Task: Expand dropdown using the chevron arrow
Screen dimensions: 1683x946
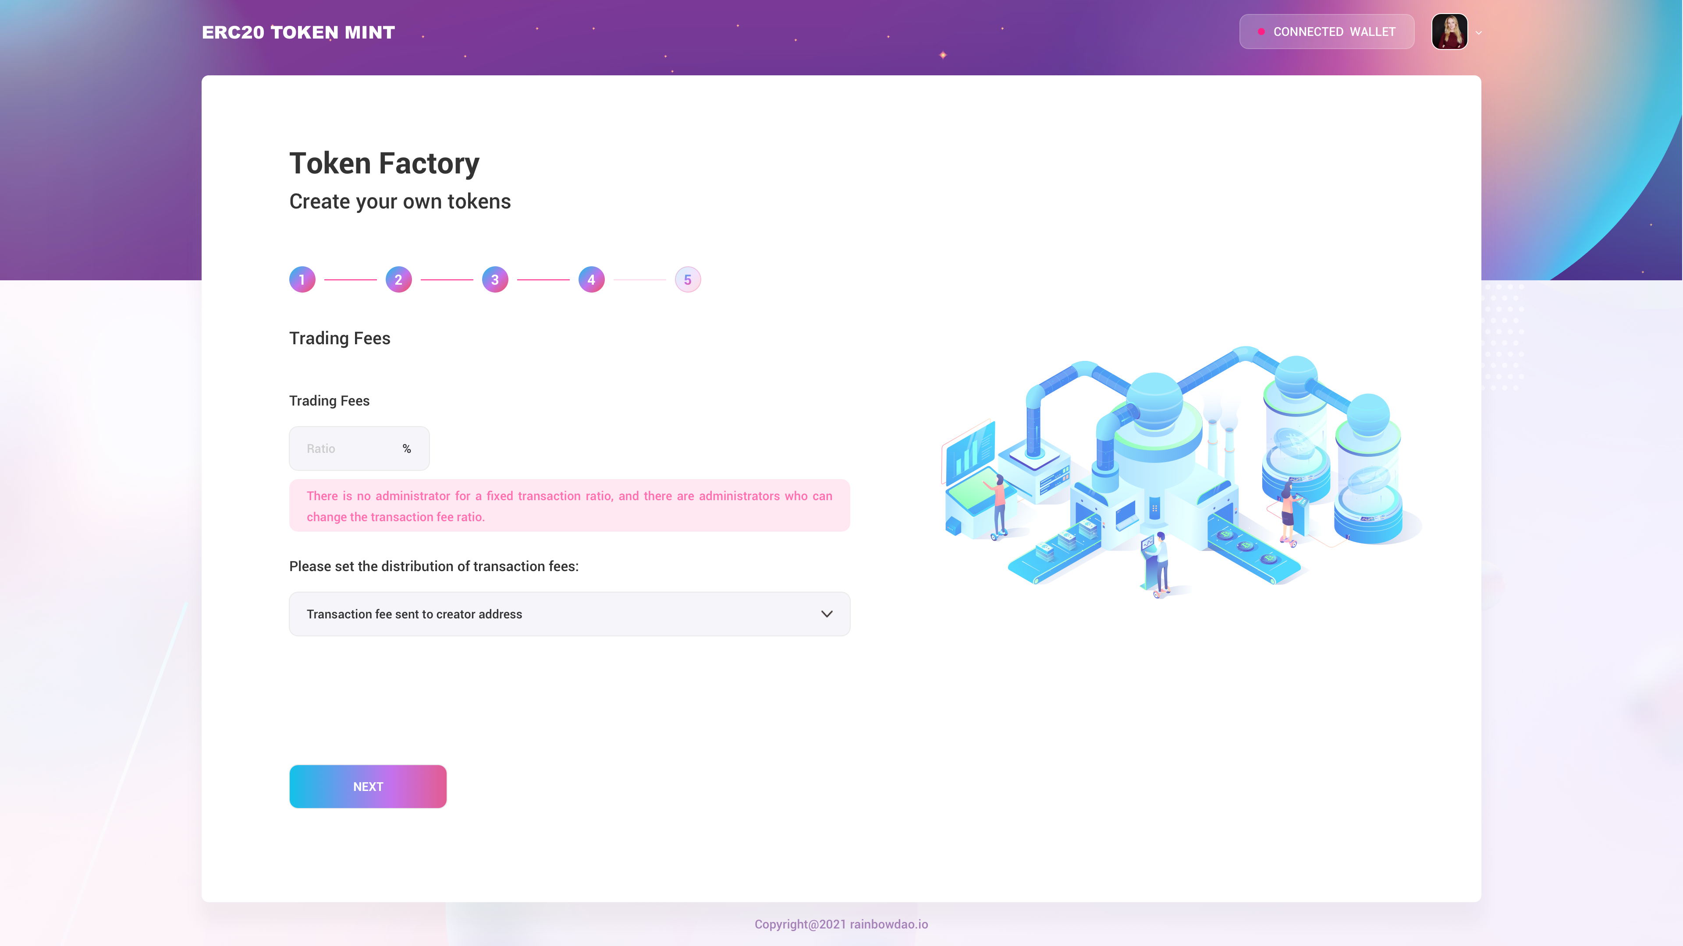Action: 827,614
